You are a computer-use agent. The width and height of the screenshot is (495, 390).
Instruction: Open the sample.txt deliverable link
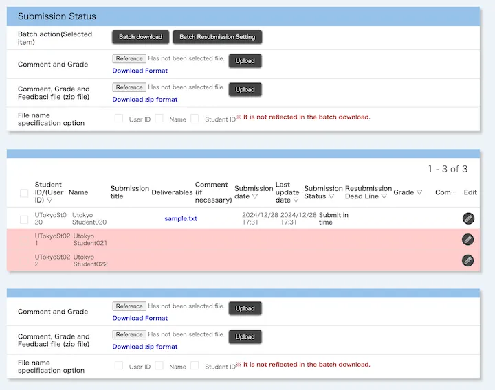pyautogui.click(x=181, y=219)
